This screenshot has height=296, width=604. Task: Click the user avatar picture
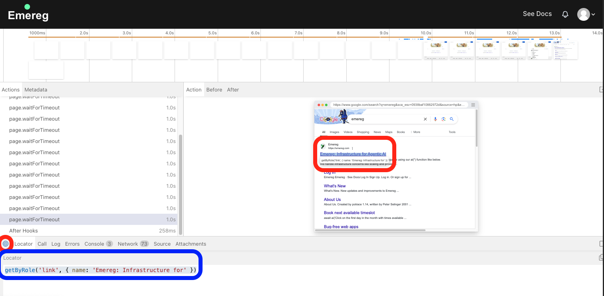[584, 14]
